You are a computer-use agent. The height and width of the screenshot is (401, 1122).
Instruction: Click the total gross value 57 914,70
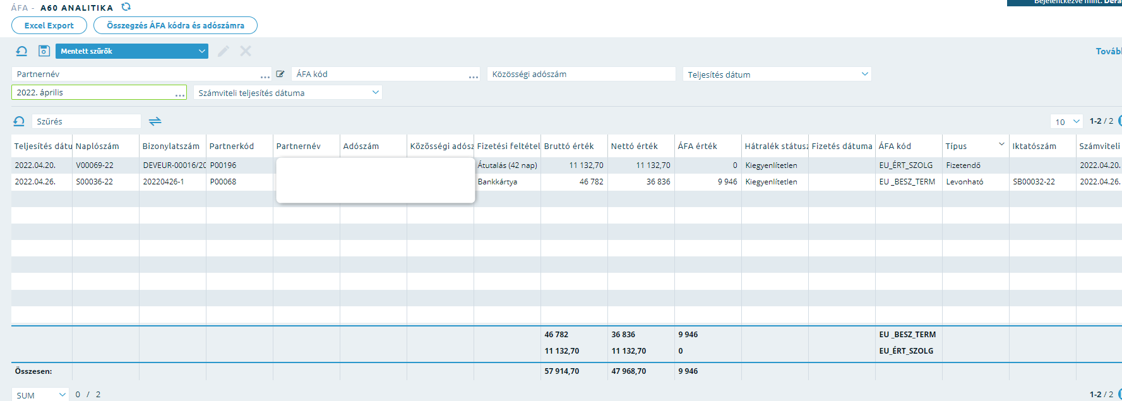click(562, 371)
